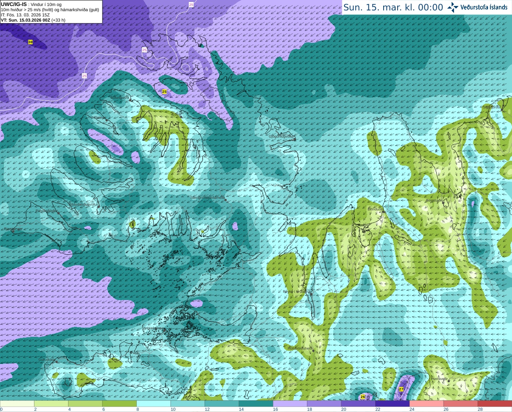The width and height of the screenshot is (512, 412).
Task: Click the 24 tick label on the color scale
Action: pyautogui.click(x=412, y=409)
